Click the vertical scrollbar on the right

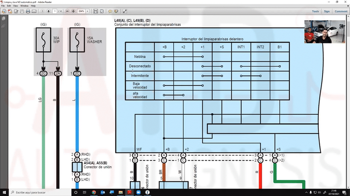(x=348, y=101)
